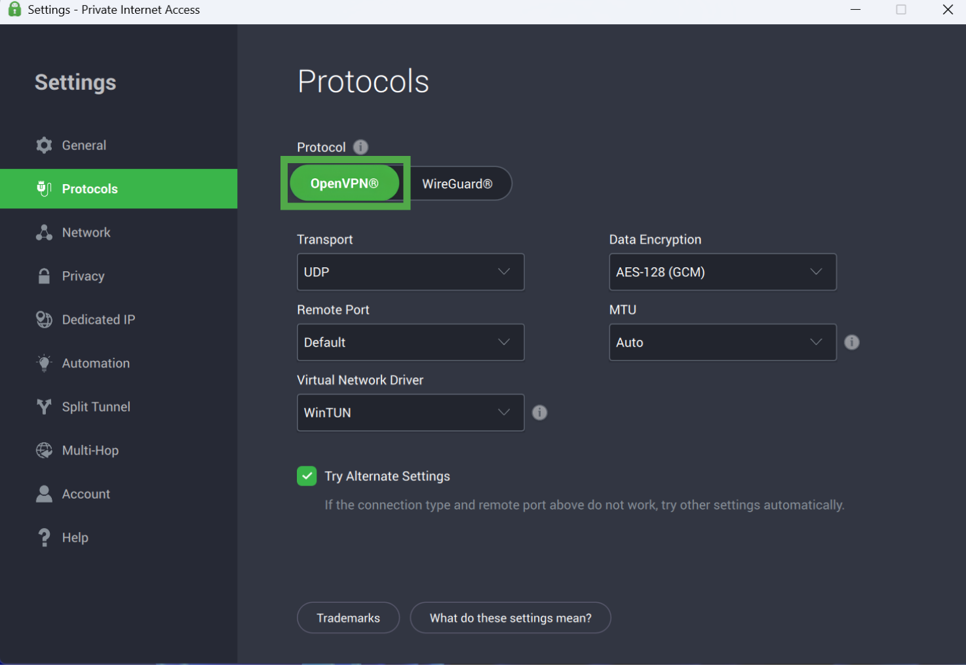Open Split Tunnel settings

[119, 407]
